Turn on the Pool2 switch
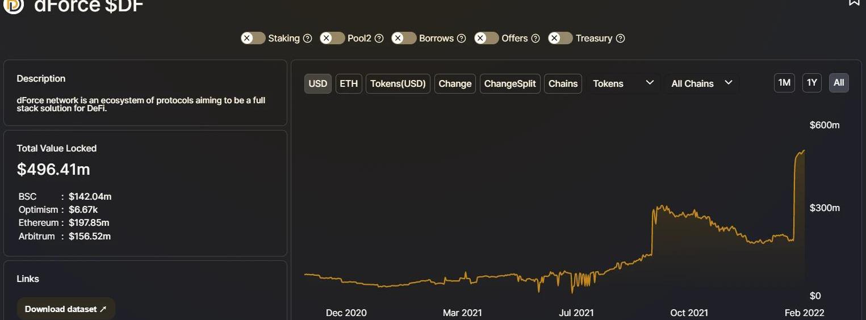Image resolution: width=866 pixels, height=320 pixels. [332, 38]
